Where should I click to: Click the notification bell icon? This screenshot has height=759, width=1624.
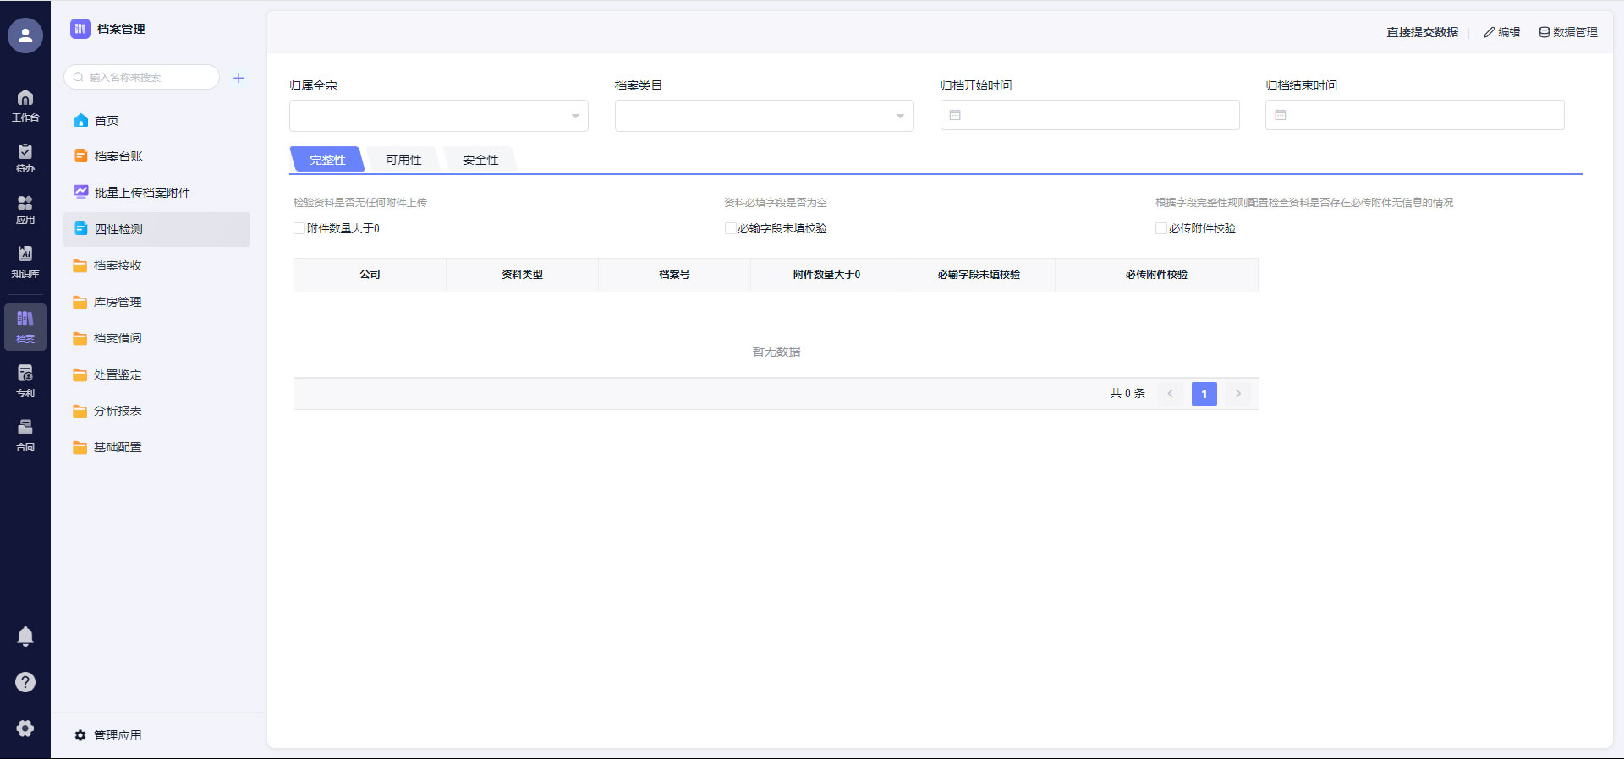click(x=25, y=636)
